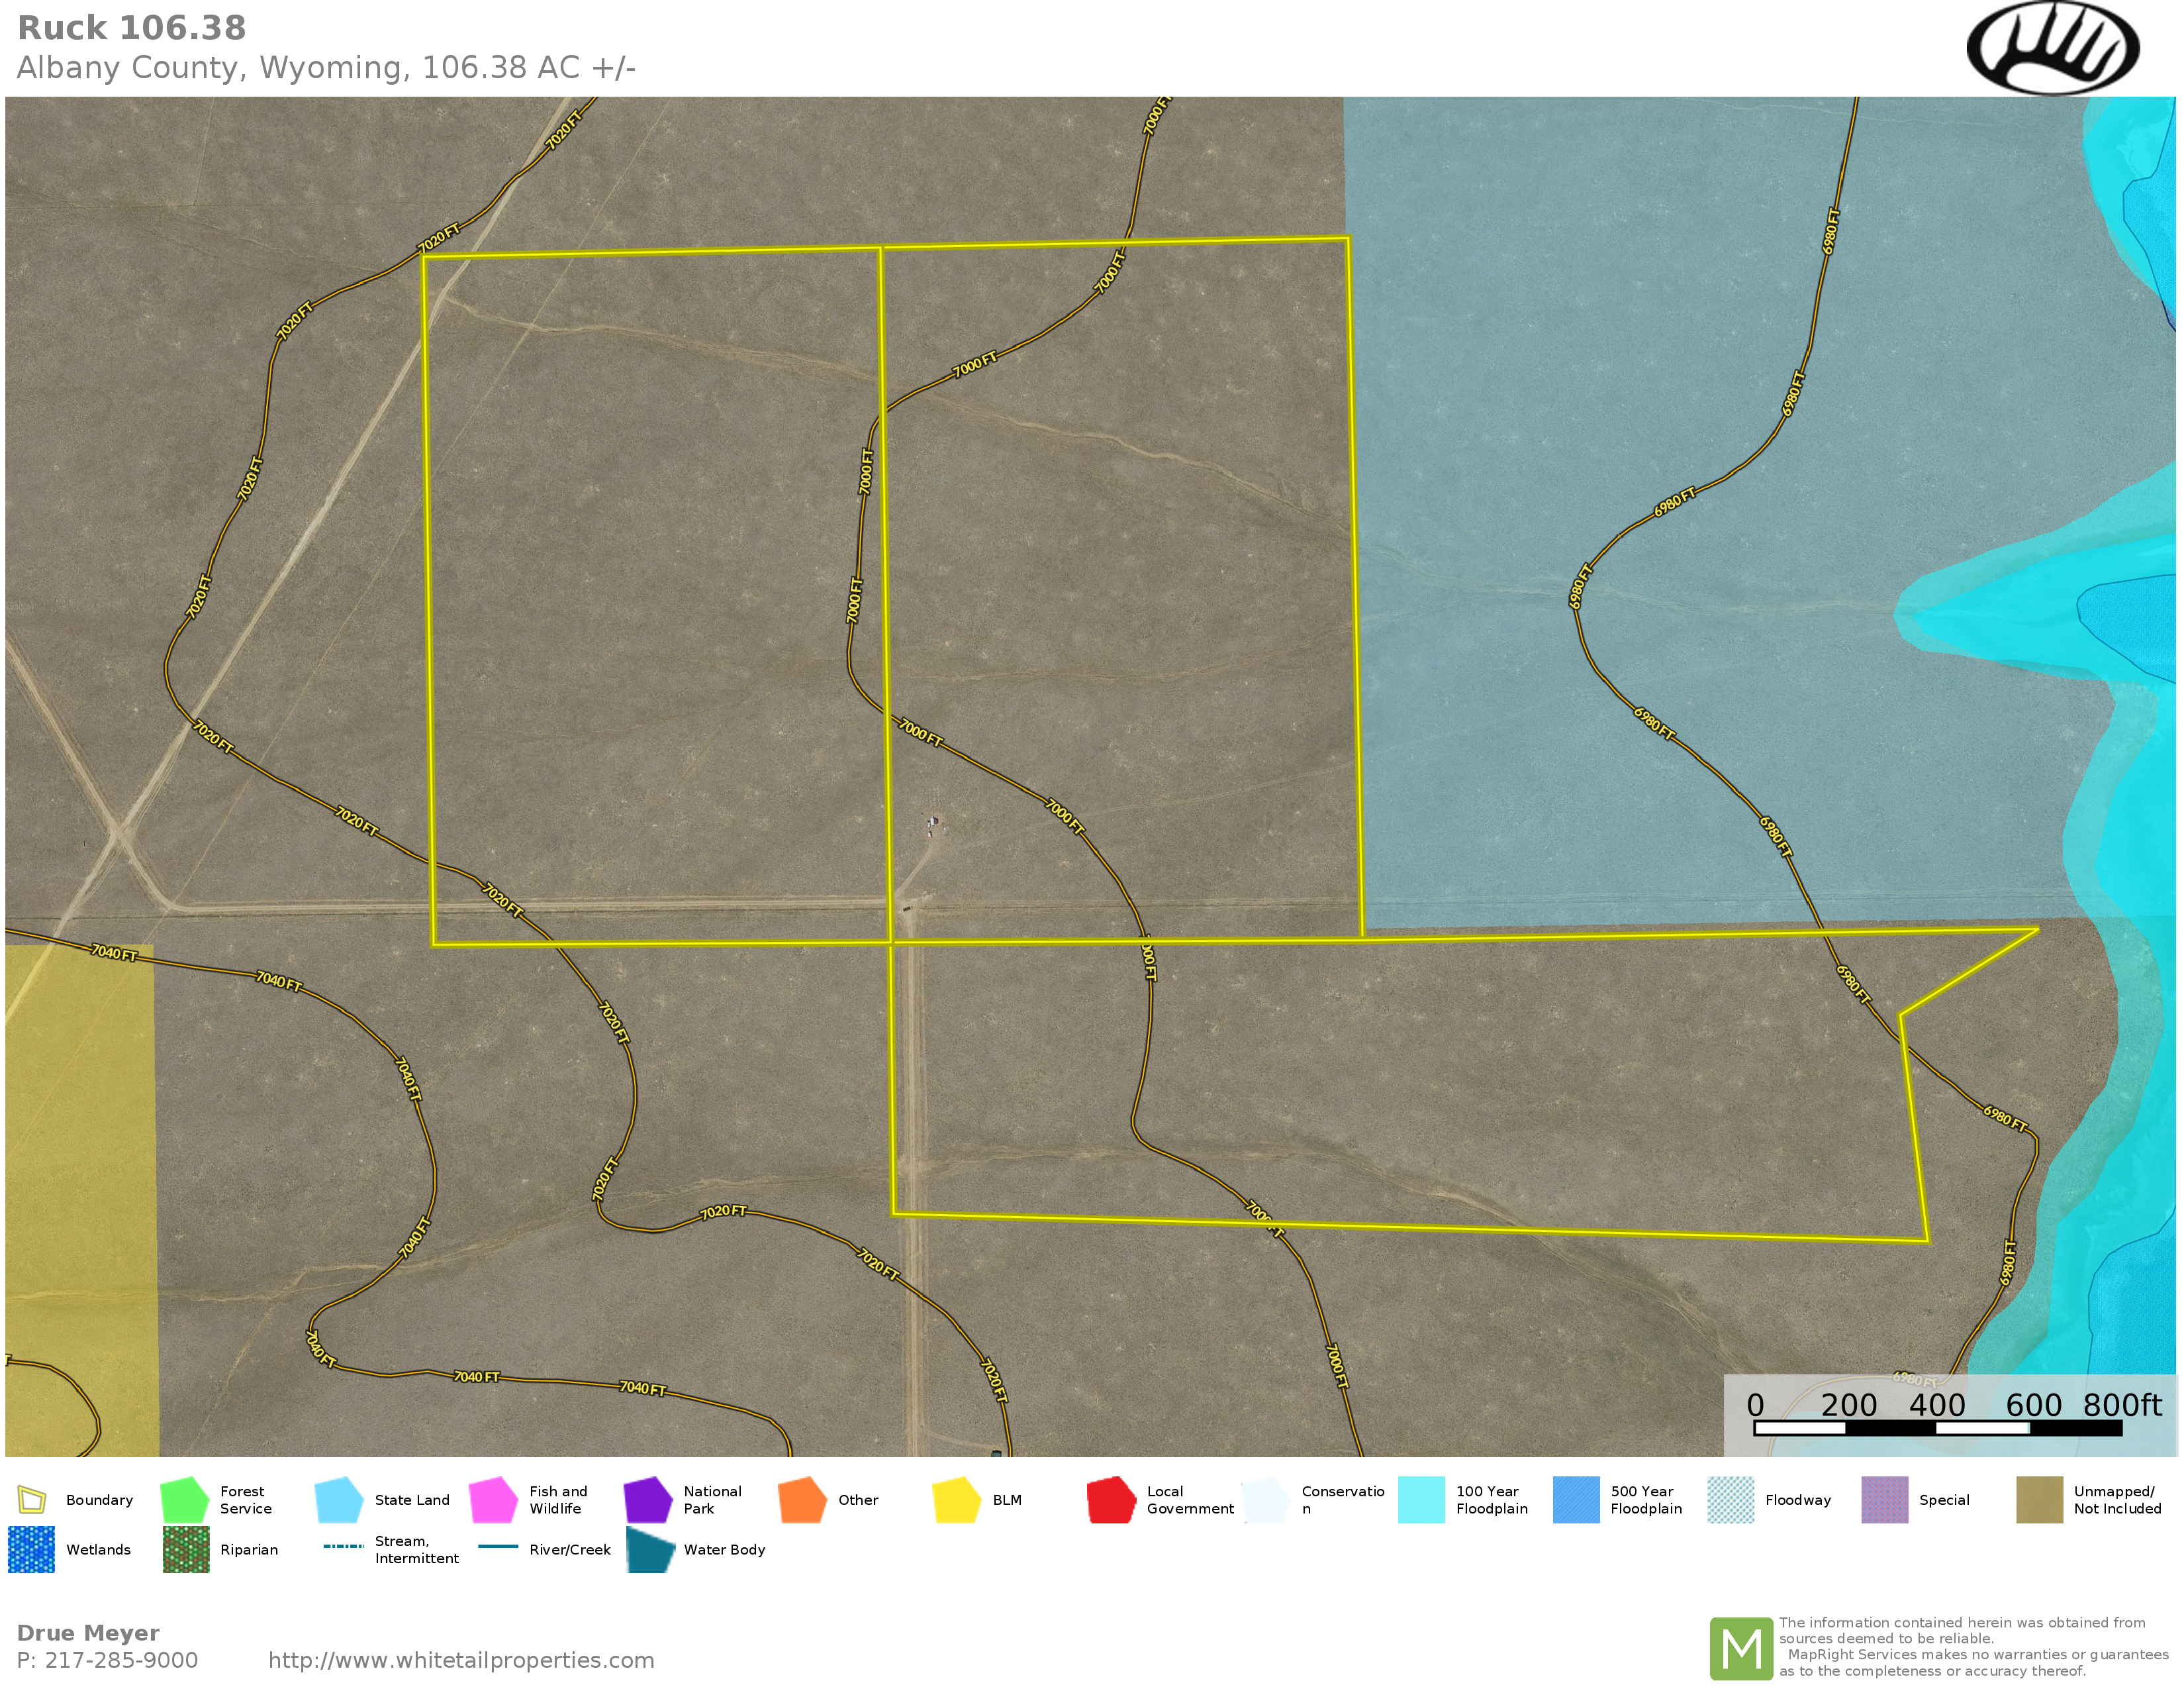Click the green MapRight M logo

pos(1741,1648)
